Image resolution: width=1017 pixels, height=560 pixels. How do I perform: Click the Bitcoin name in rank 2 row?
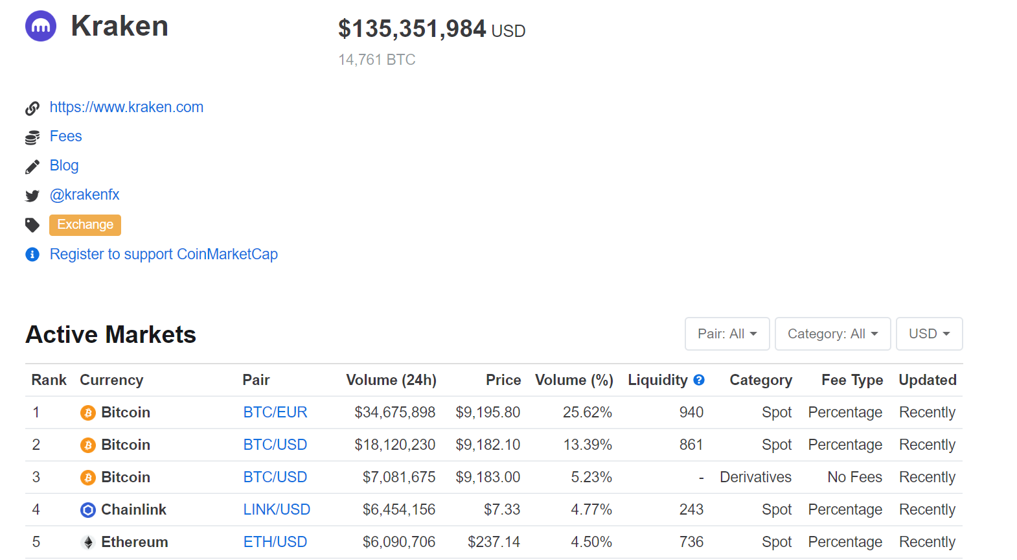point(126,445)
